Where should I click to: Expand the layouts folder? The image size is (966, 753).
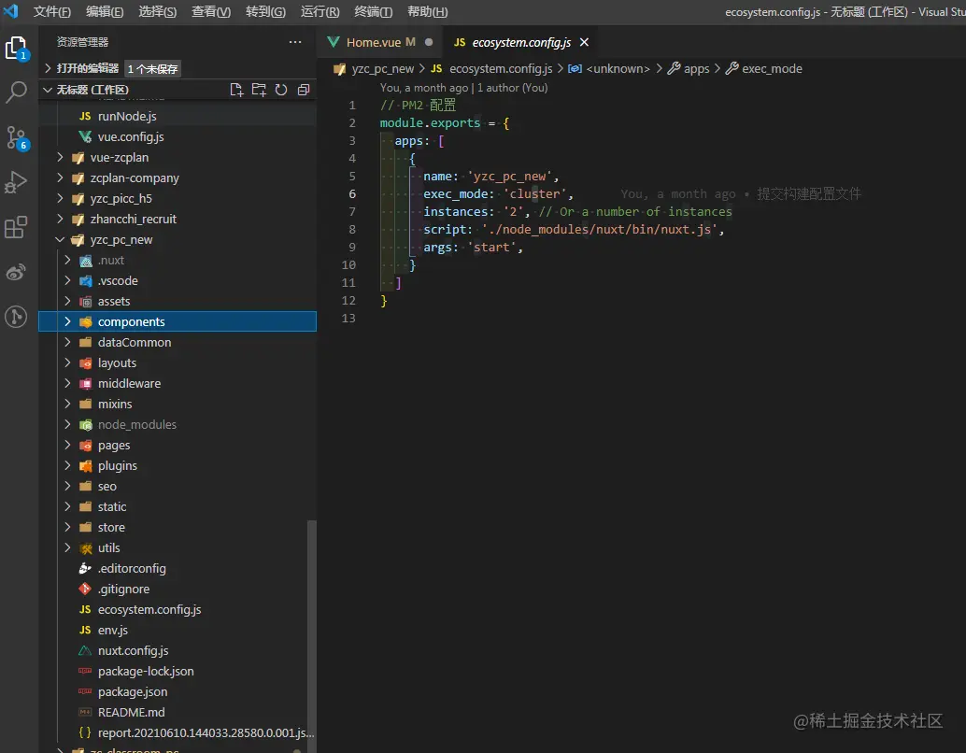pos(117,362)
